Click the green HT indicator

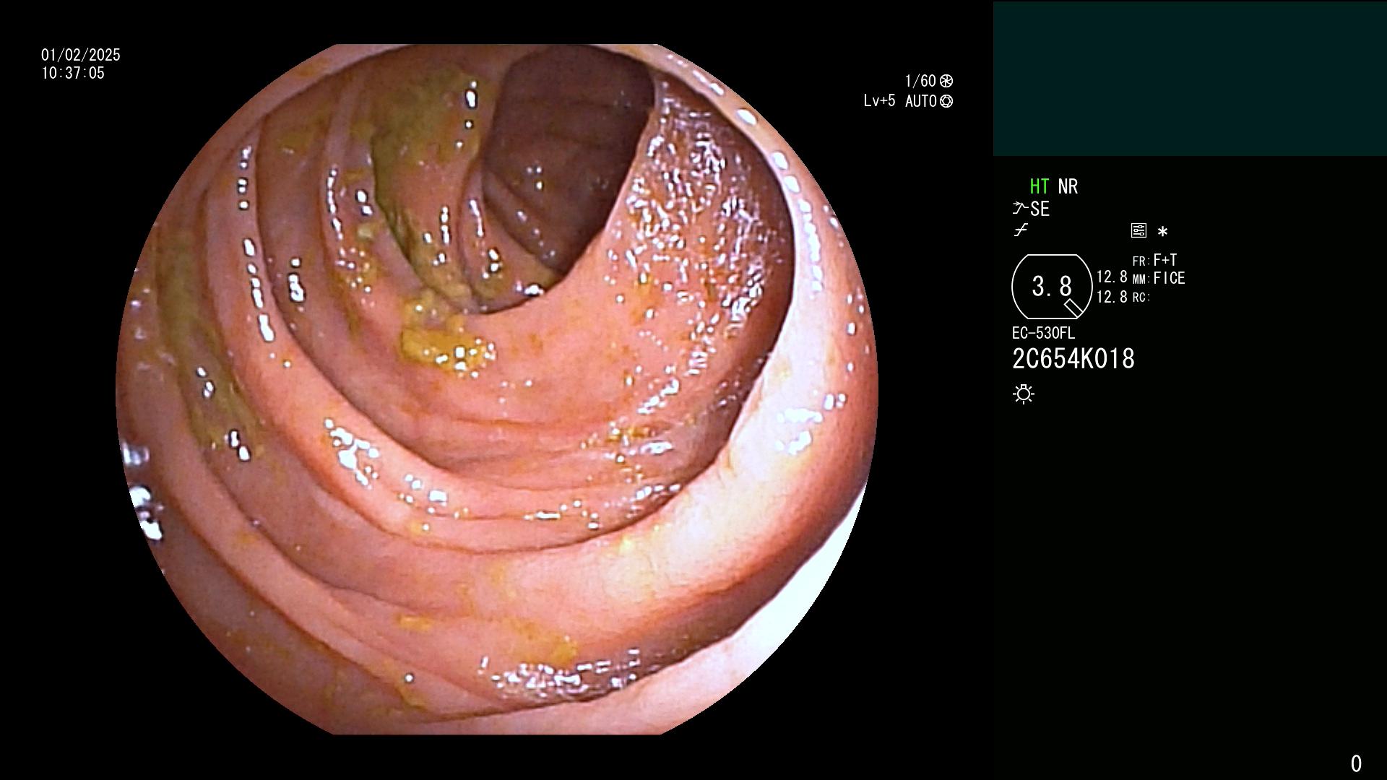point(1040,186)
